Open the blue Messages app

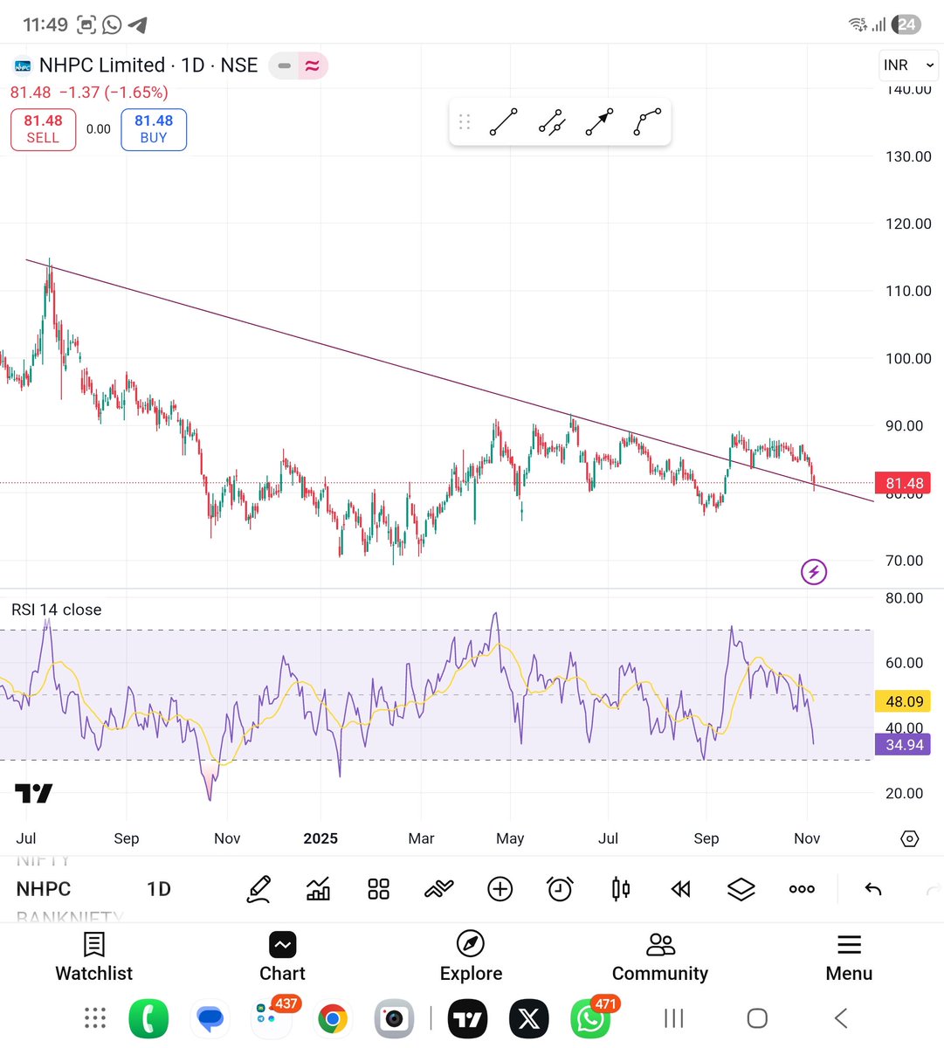click(x=210, y=1018)
